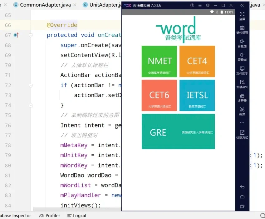Click the search magnifier at bottom right

(262, 215)
